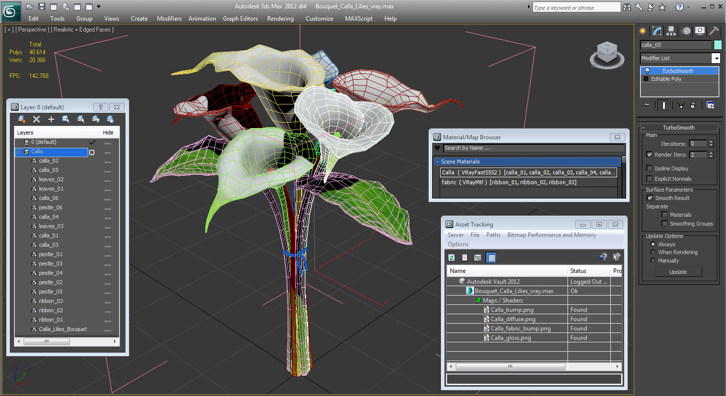Open Paths menu in Asset Tracking
Image resolution: width=726 pixels, height=396 pixels.
493,235
